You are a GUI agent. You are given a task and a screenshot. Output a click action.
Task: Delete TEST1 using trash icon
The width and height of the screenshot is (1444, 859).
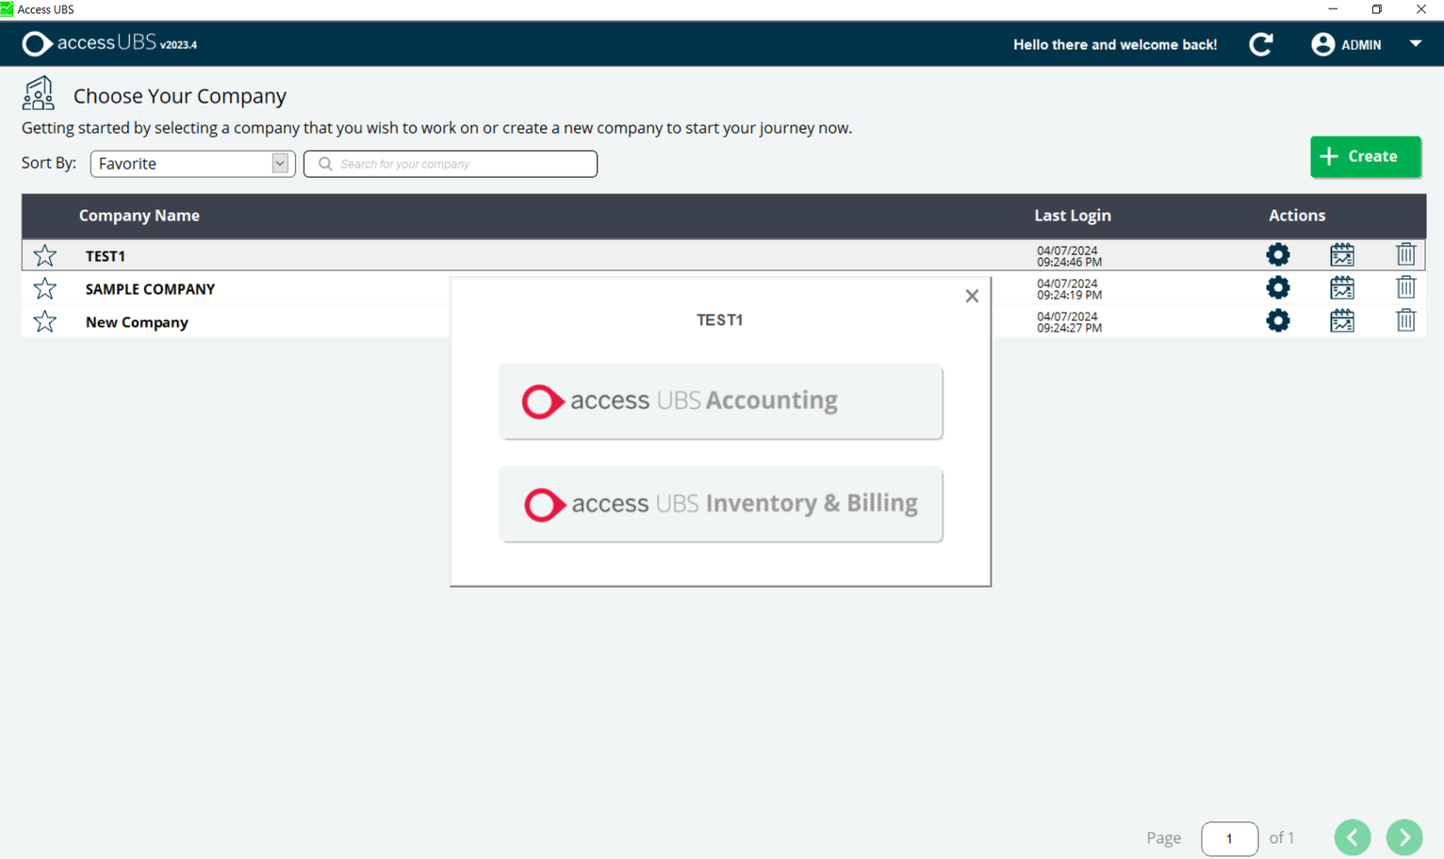tap(1405, 254)
